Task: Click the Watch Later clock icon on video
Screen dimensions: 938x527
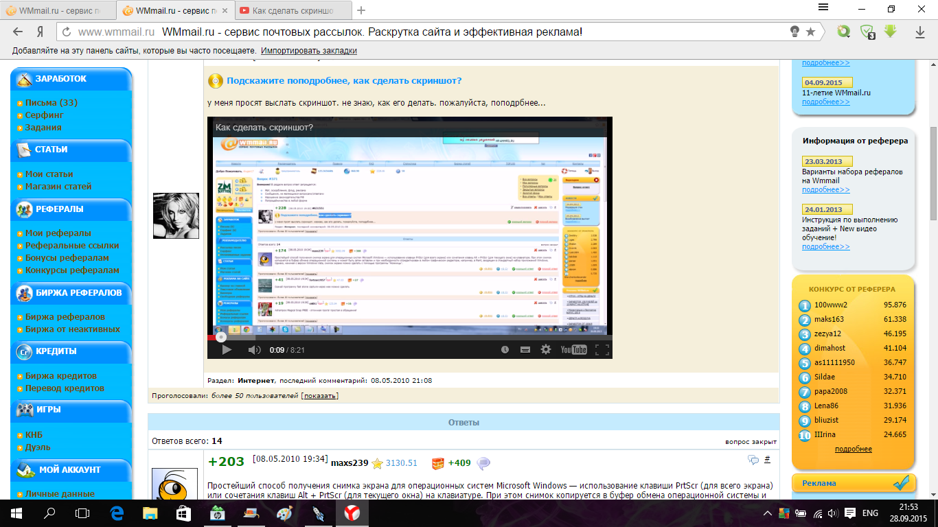Action: click(505, 349)
